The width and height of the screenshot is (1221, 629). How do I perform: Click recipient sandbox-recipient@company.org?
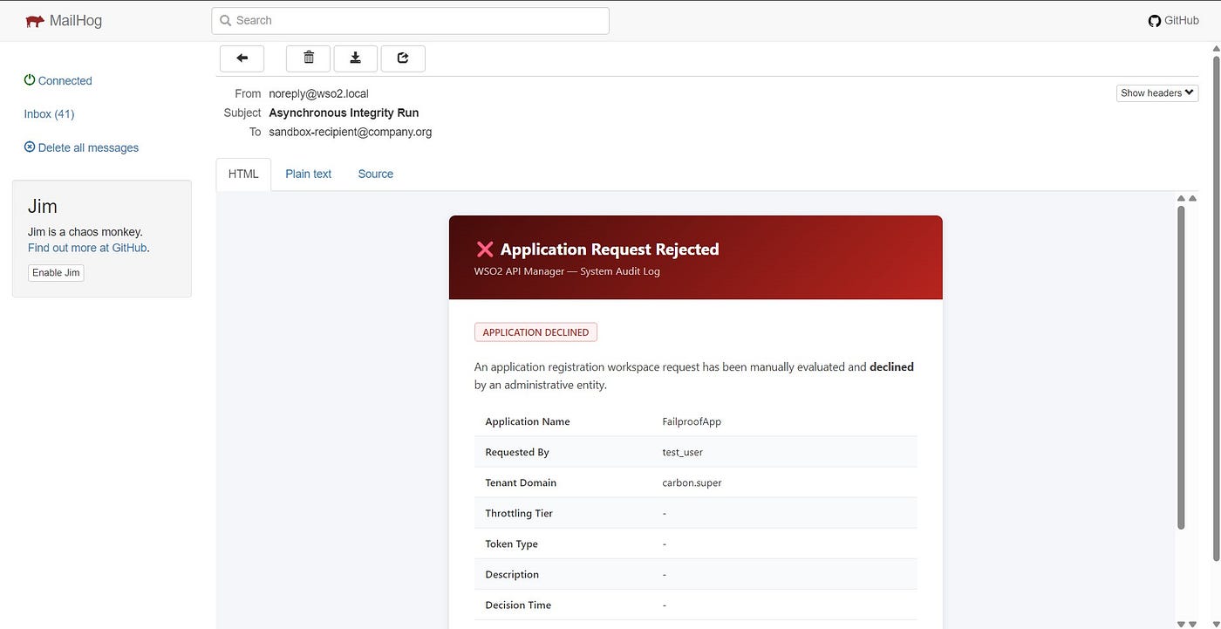coord(351,132)
